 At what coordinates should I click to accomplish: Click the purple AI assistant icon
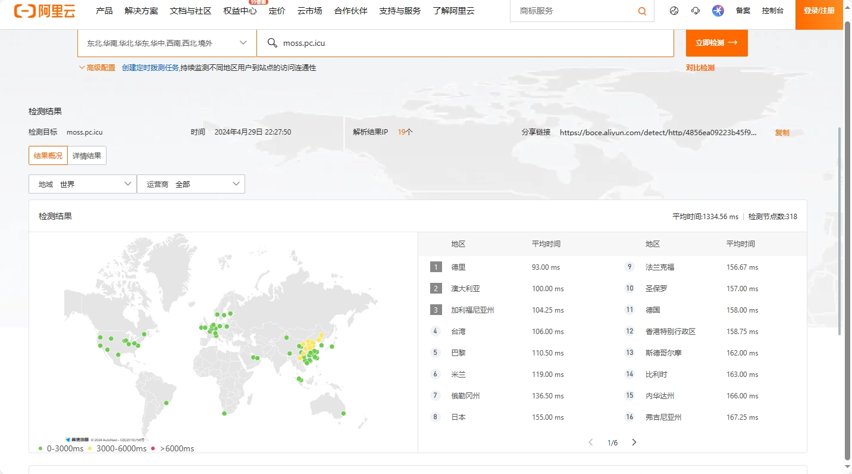point(718,11)
